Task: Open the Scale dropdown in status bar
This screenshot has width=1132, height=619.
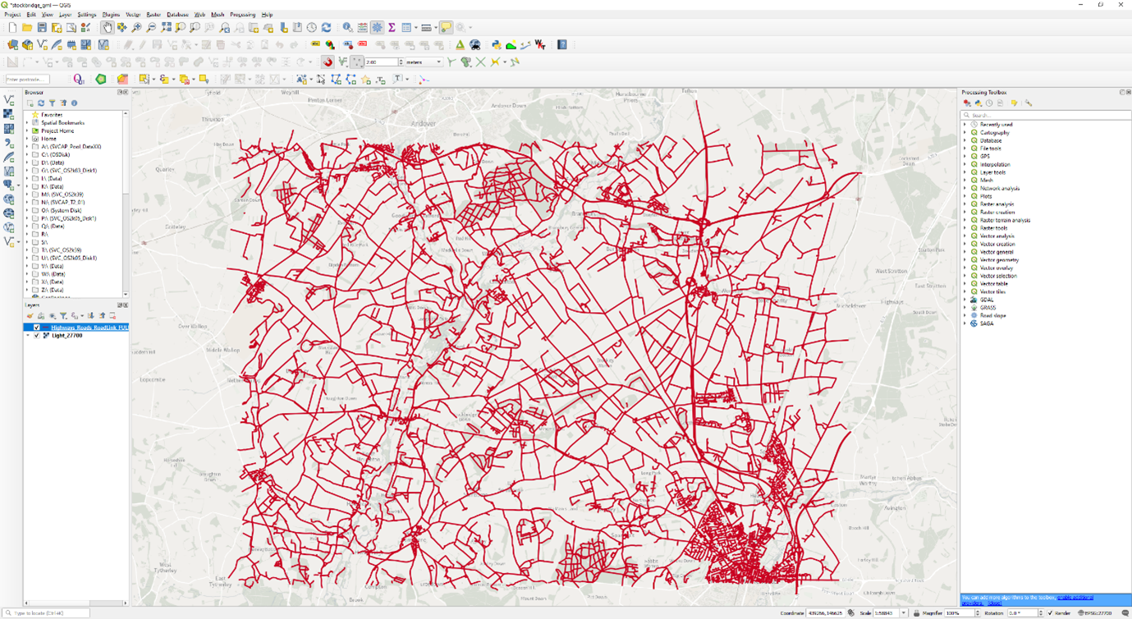Action: [x=903, y=613]
